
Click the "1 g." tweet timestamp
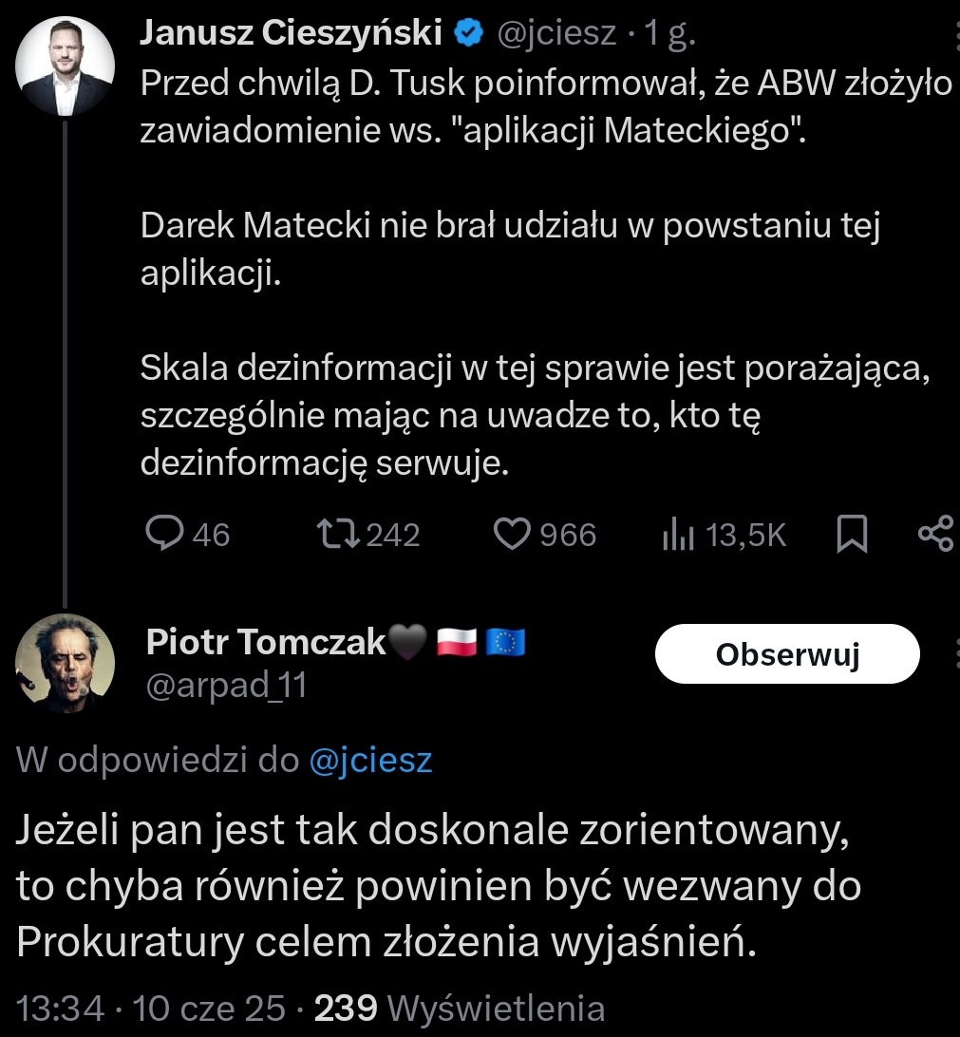[669, 35]
